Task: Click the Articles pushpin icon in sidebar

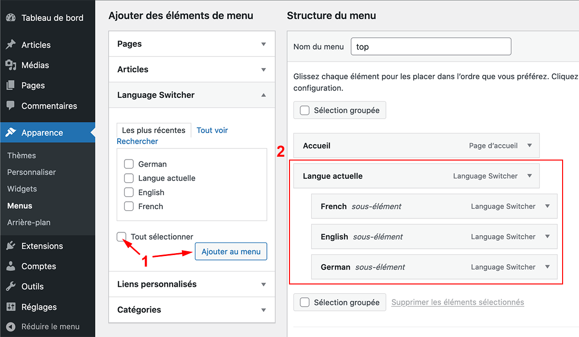Action: (x=11, y=45)
